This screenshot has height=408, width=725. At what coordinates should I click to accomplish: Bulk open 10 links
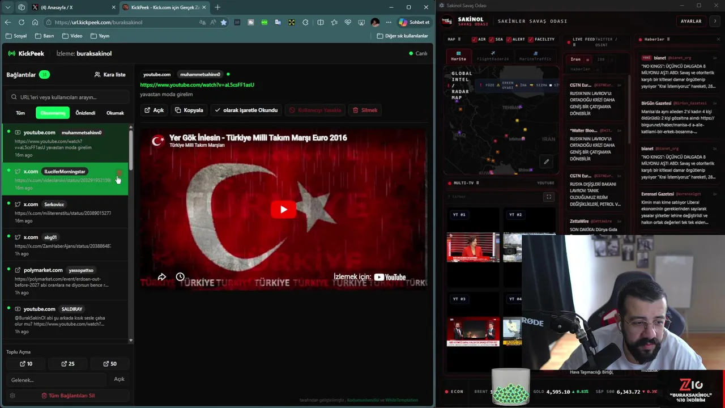(x=26, y=364)
